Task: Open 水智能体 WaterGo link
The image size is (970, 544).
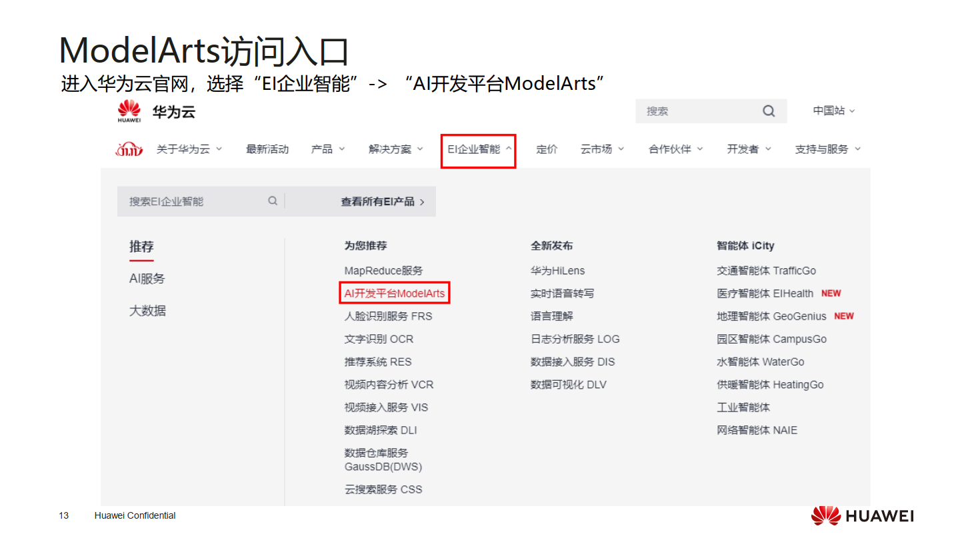Action: (760, 362)
